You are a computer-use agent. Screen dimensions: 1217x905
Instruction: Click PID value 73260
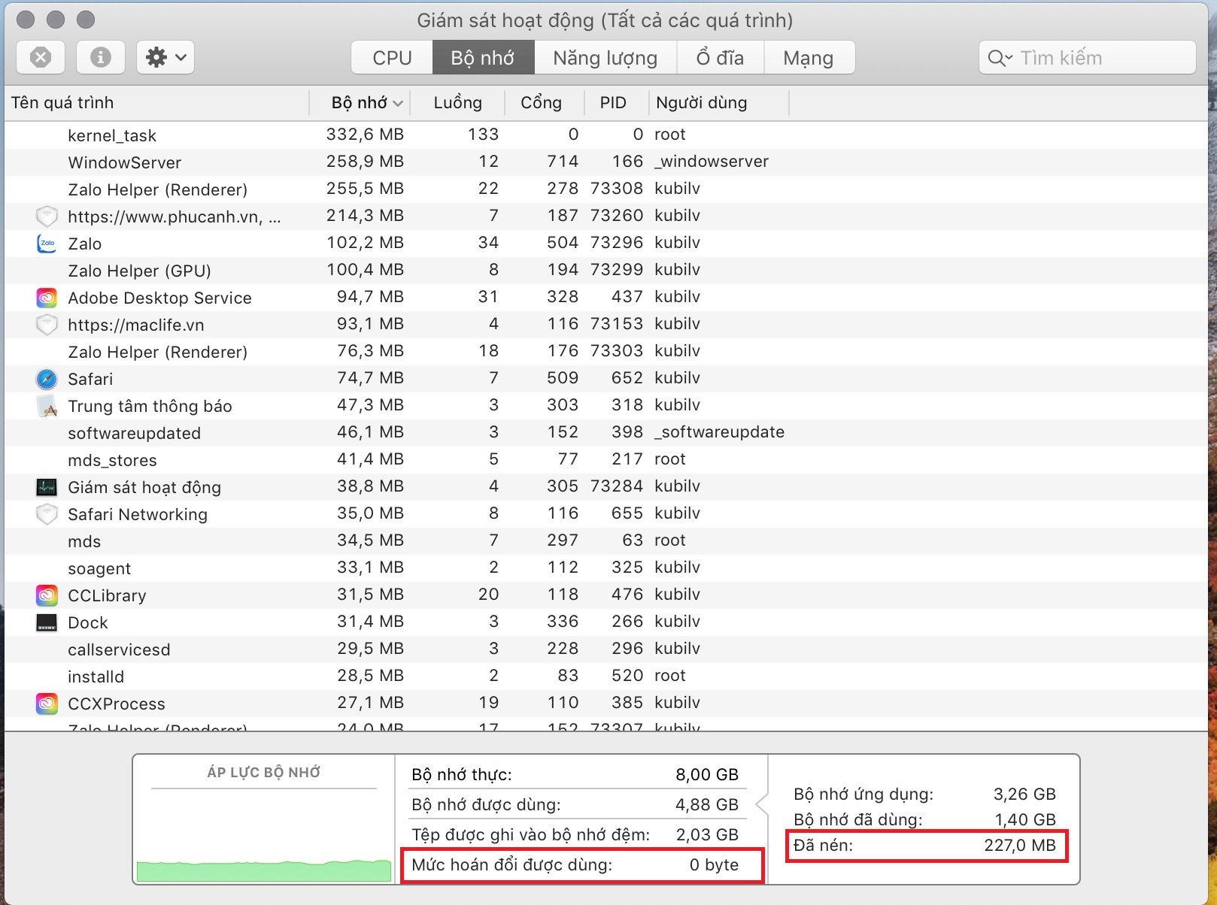coord(617,216)
